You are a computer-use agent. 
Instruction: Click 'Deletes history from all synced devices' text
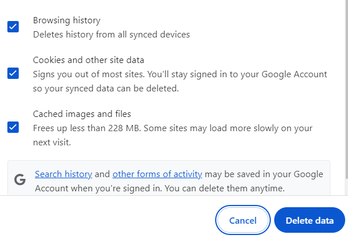click(111, 35)
